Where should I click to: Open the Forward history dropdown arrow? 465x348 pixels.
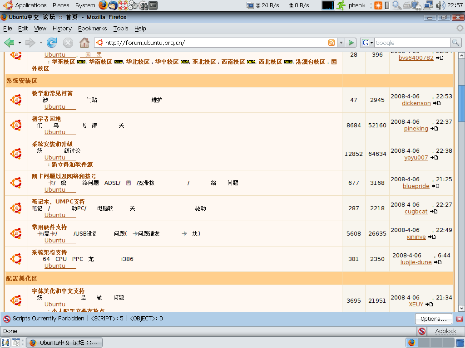41,43
